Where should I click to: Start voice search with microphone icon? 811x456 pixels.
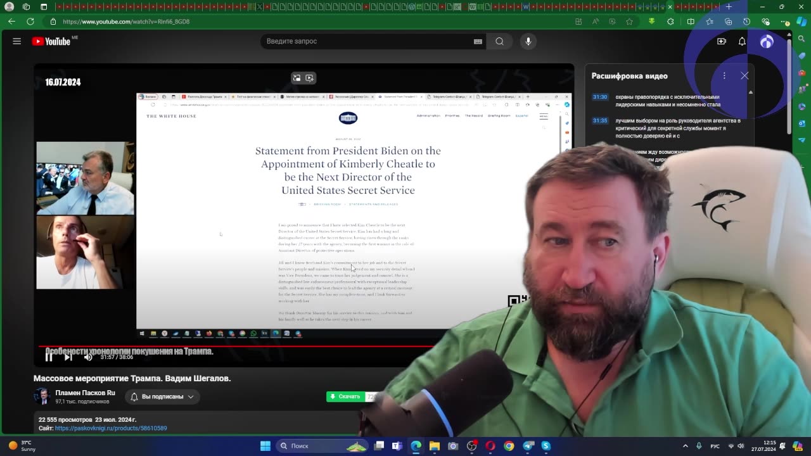tap(528, 41)
